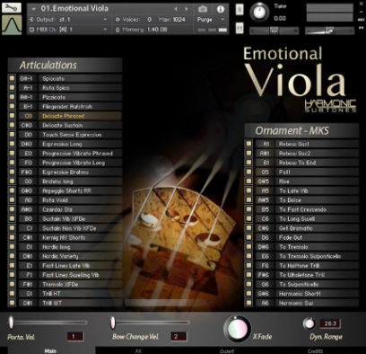The image size is (366, 354).
Task: Open the wrench instrument edit icon
Action: 12,7
